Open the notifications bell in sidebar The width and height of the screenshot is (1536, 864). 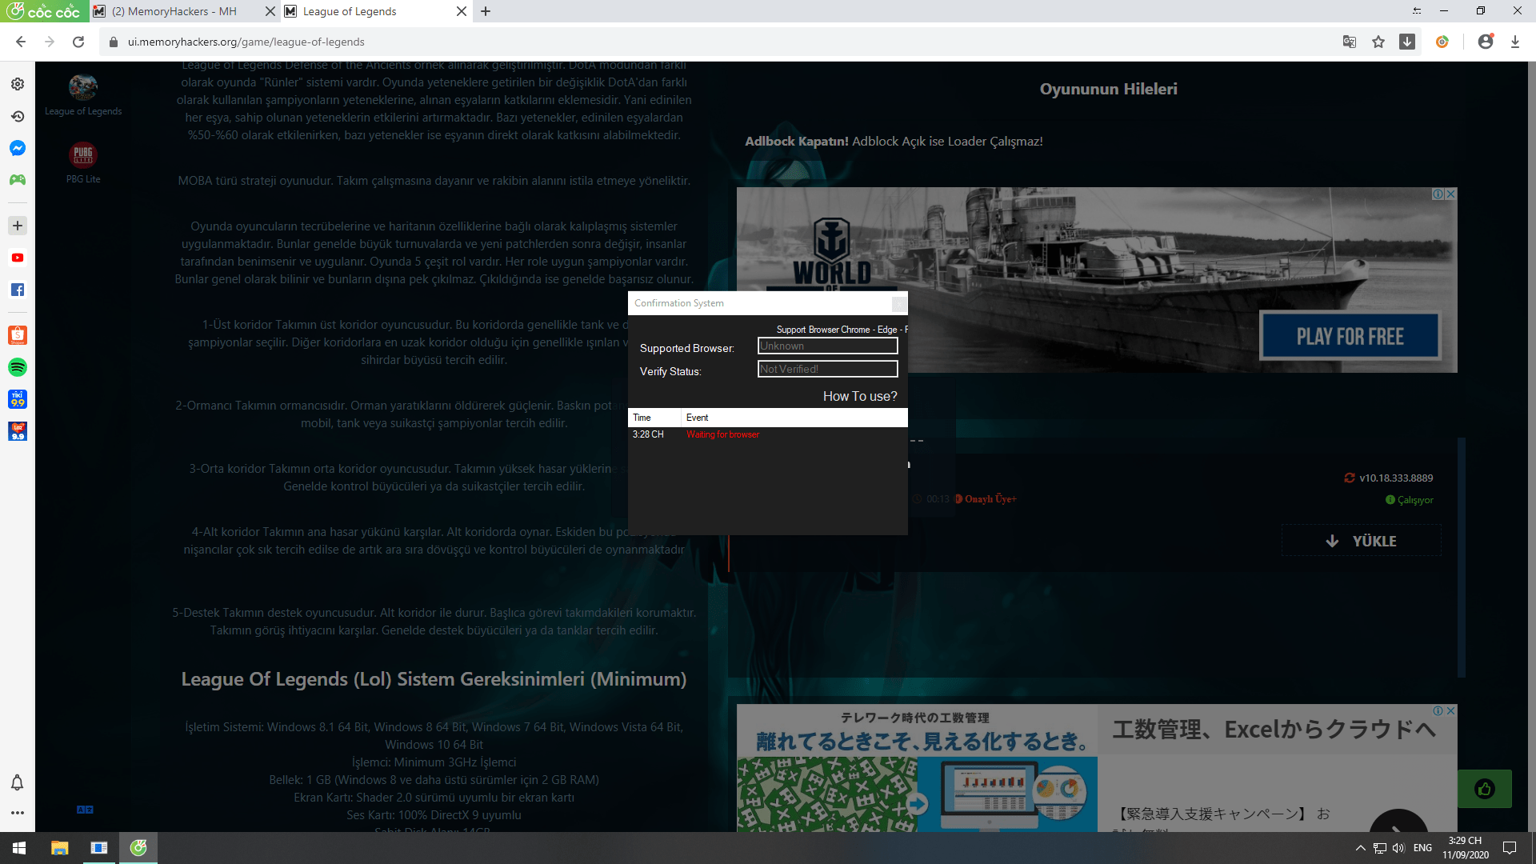[17, 782]
